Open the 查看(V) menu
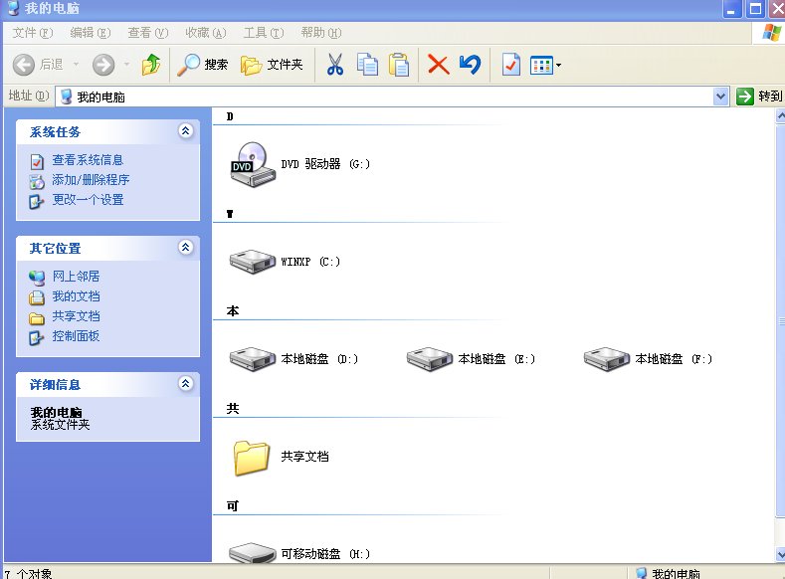The height and width of the screenshot is (579, 785). (x=147, y=33)
